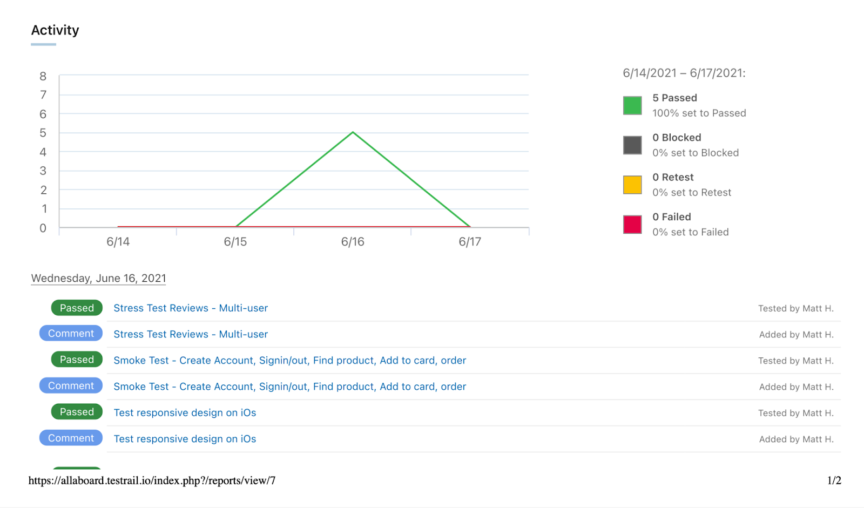This screenshot has height=508, width=864.
Task: Open Smoke Test link in the Comment row
Action: (289, 387)
